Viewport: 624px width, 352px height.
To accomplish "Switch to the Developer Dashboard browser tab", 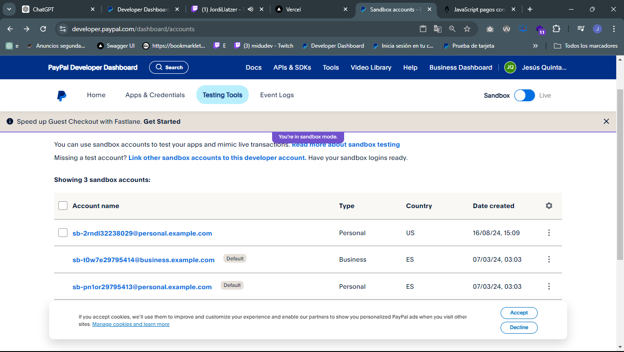I will point(143,9).
